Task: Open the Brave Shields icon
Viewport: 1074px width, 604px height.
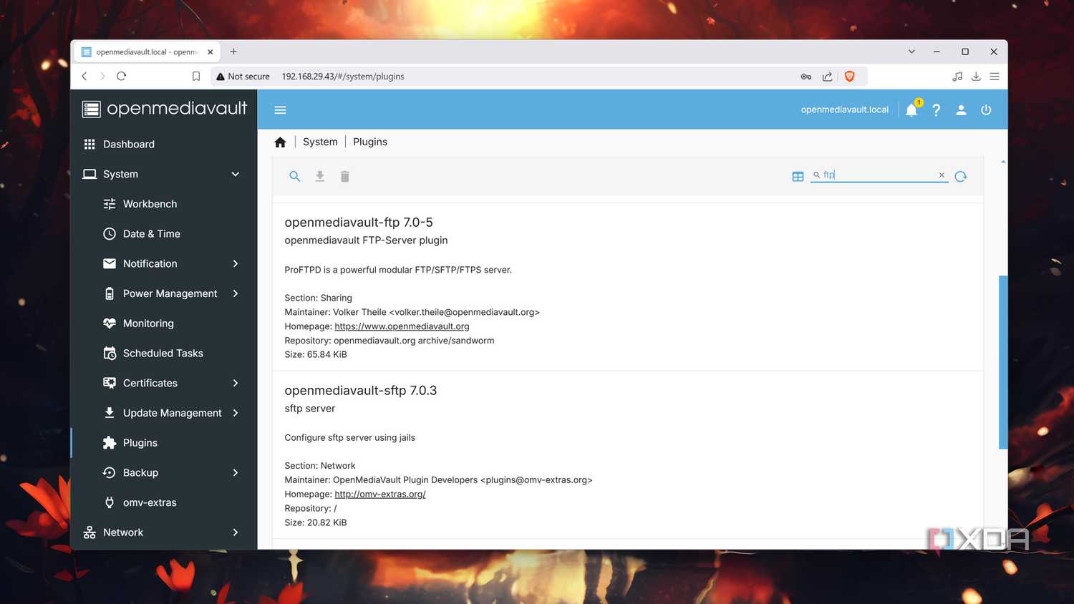Action: tap(849, 77)
